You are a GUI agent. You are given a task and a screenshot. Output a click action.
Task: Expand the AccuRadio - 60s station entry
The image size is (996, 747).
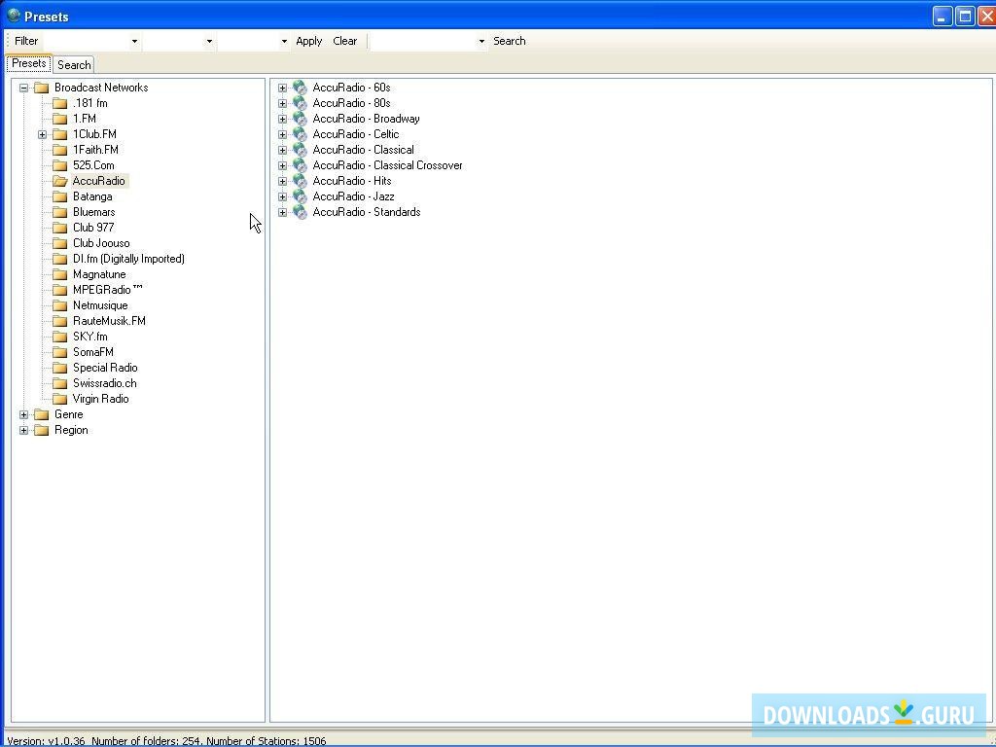[x=283, y=88]
